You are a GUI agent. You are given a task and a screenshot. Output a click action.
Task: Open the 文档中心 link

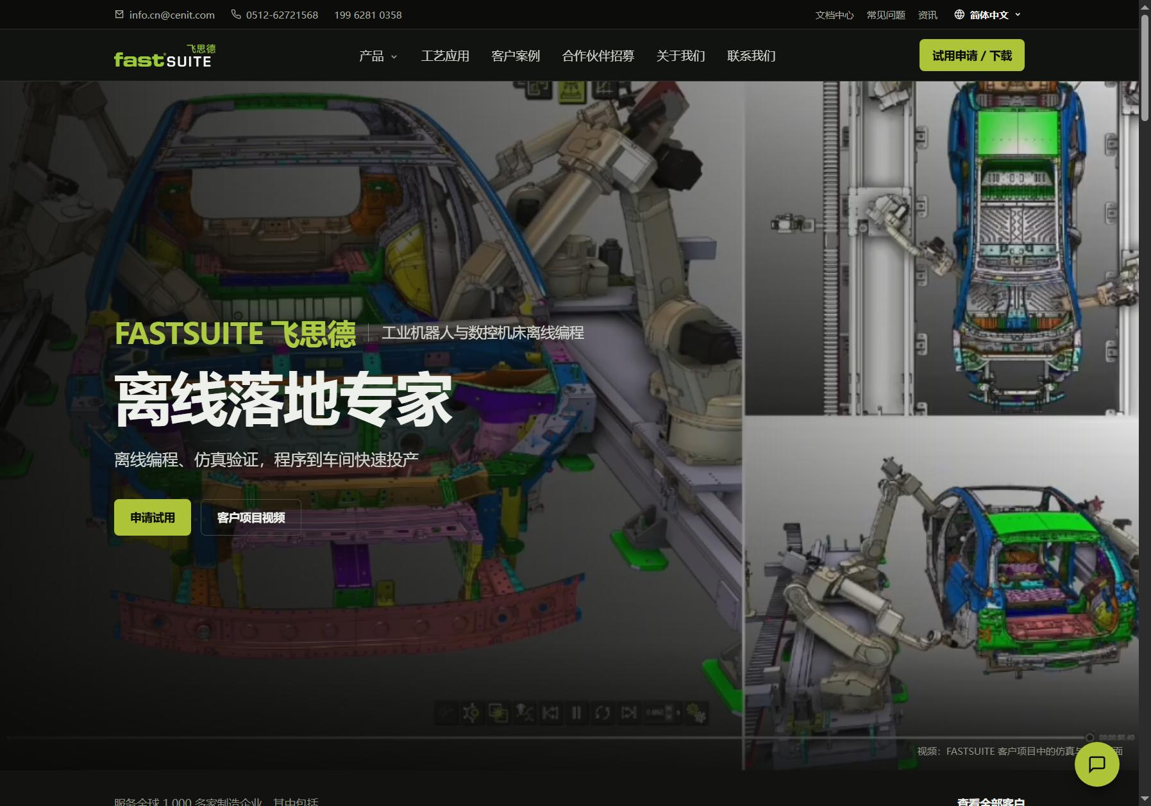tap(834, 15)
